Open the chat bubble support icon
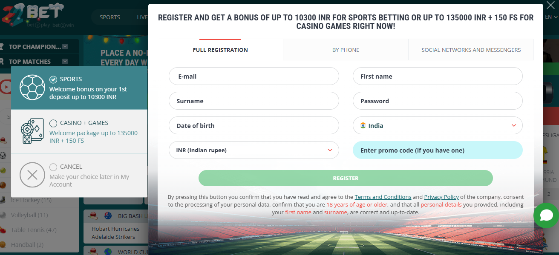This screenshot has width=559, height=255. pyautogui.click(x=546, y=215)
